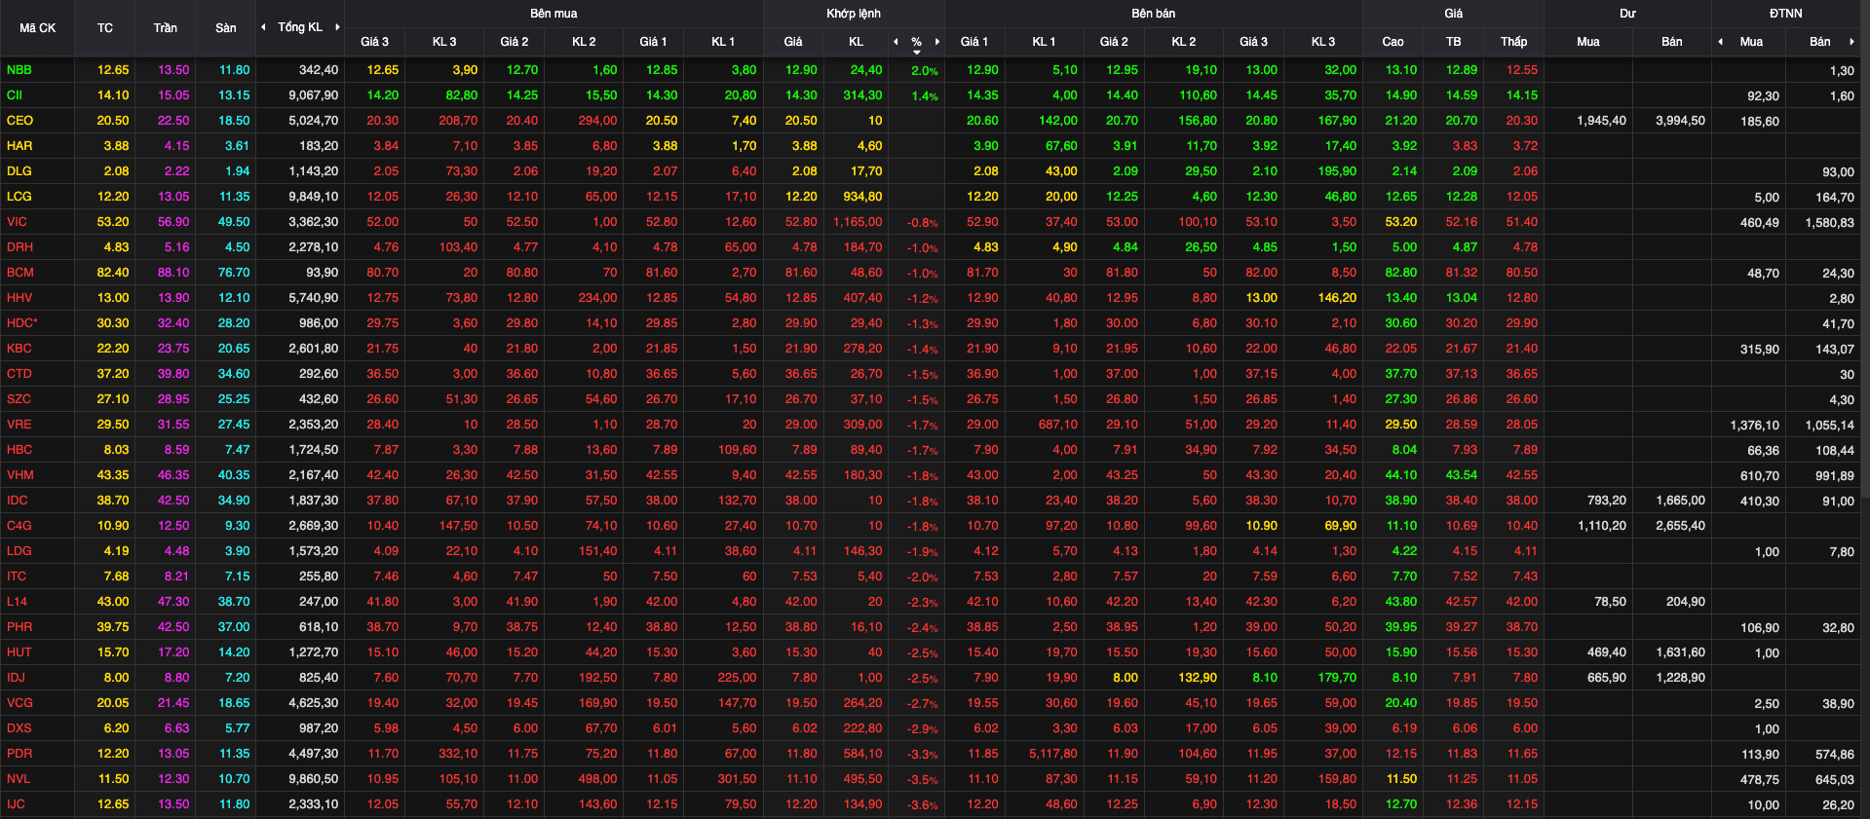Open the HDC* stock symbol
The image size is (1870, 819).
[22, 323]
